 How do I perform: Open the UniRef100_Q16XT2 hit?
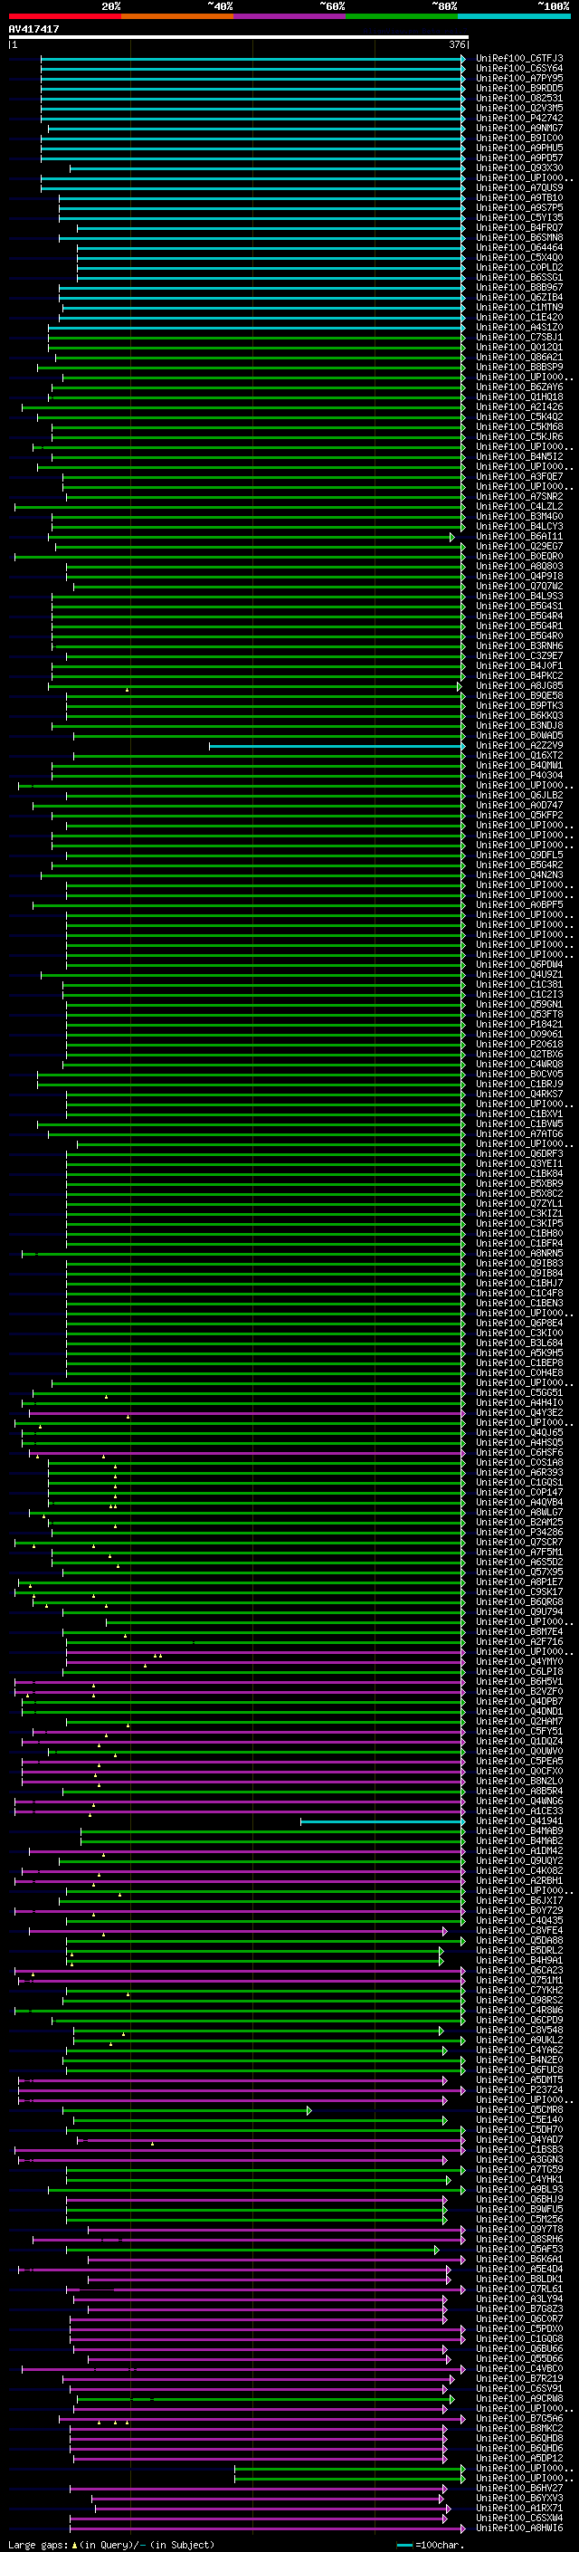(x=518, y=756)
